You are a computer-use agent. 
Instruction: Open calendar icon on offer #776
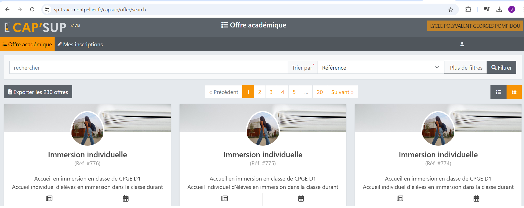126,198
